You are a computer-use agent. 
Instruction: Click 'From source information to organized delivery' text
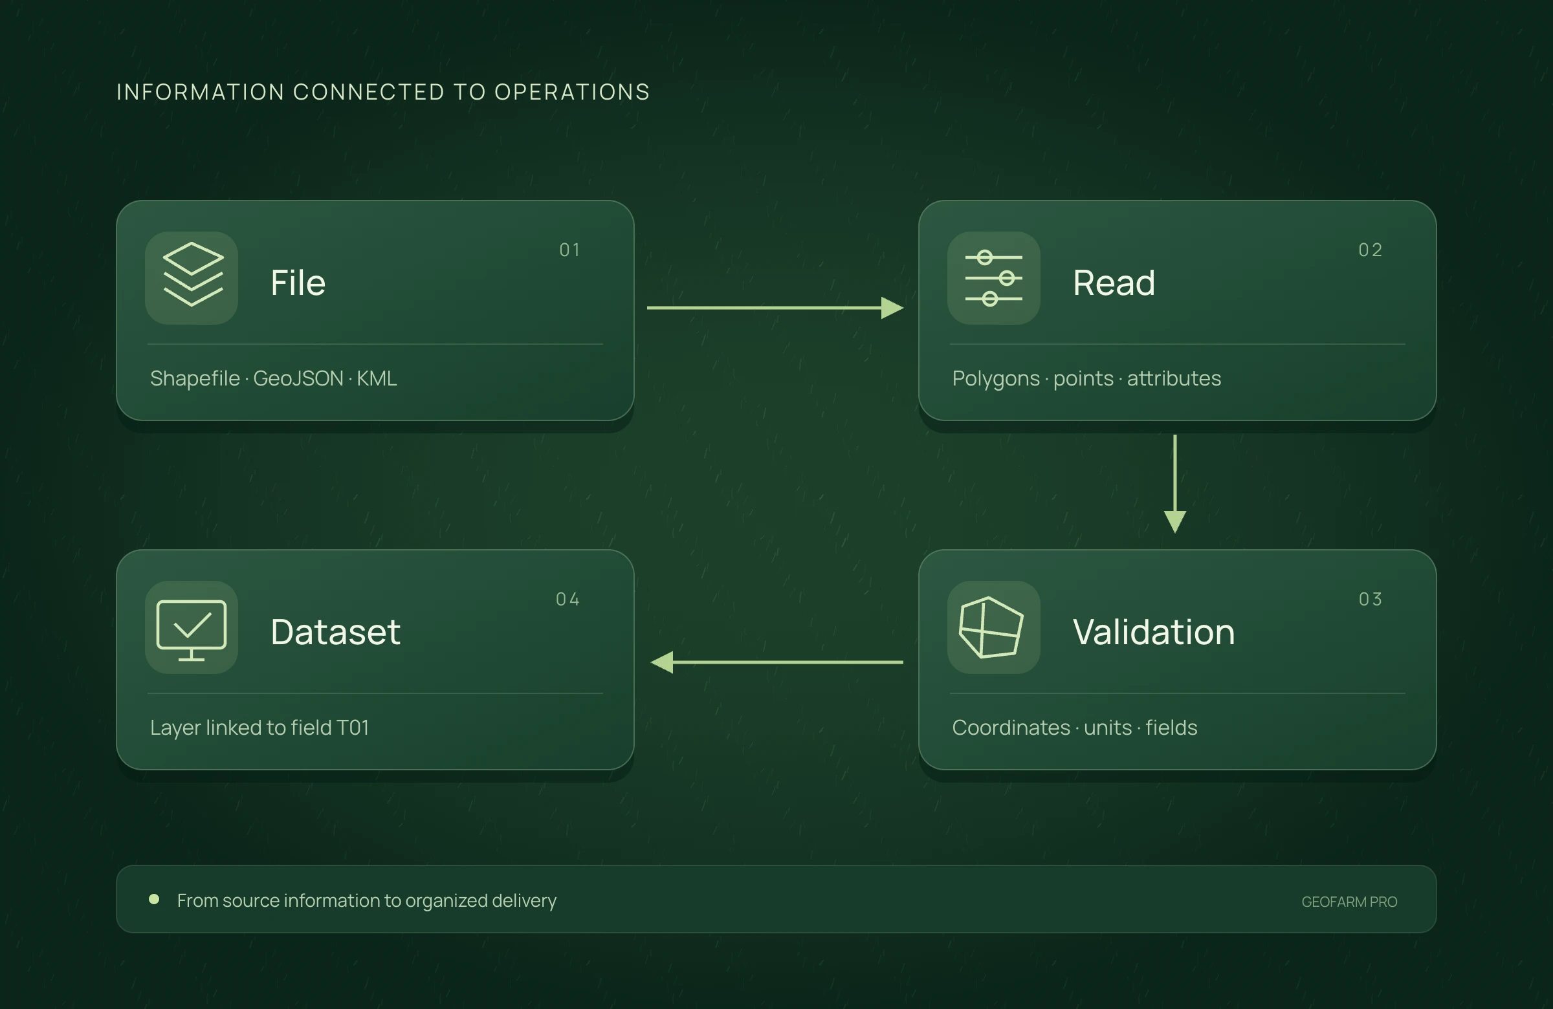coord(367,900)
